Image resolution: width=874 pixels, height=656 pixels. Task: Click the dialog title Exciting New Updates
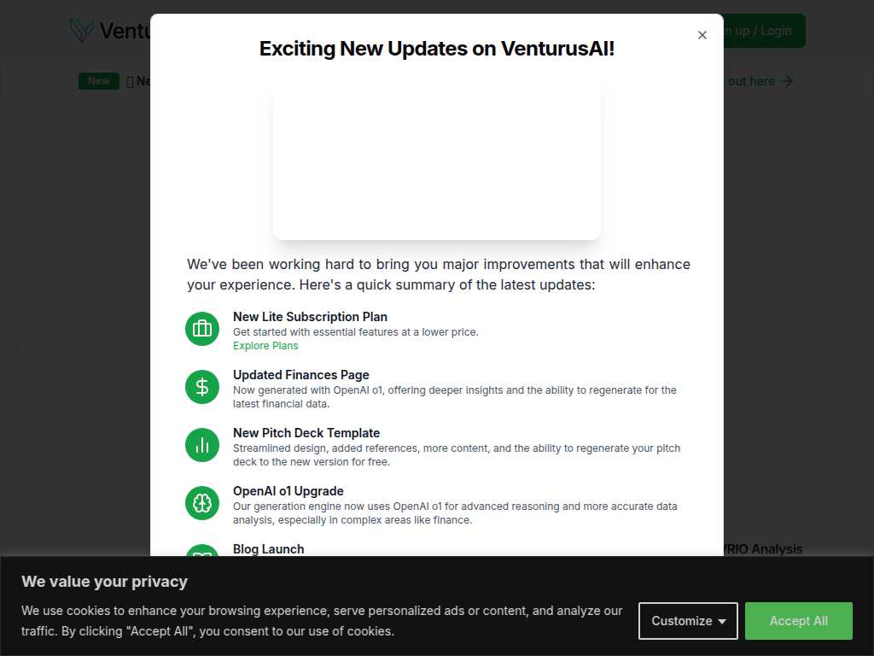pos(436,49)
